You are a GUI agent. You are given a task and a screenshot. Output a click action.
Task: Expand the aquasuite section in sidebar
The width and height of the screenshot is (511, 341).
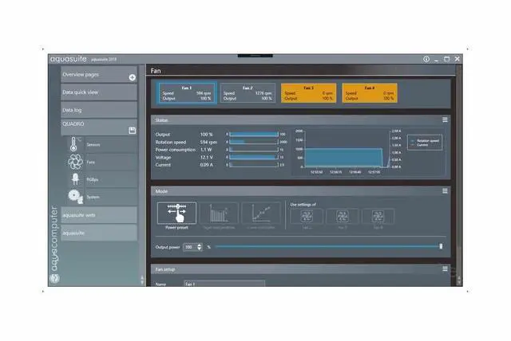99,233
